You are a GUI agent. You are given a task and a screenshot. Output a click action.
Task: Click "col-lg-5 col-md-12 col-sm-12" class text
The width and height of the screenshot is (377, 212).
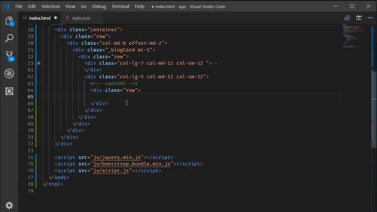[161, 77]
